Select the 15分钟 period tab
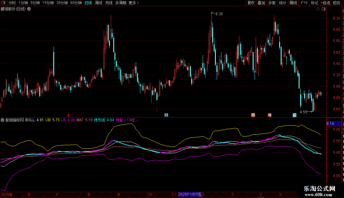 pos(48,3)
